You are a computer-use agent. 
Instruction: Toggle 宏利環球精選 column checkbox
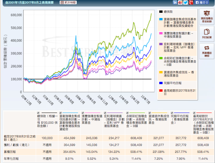click(x=105, y=113)
